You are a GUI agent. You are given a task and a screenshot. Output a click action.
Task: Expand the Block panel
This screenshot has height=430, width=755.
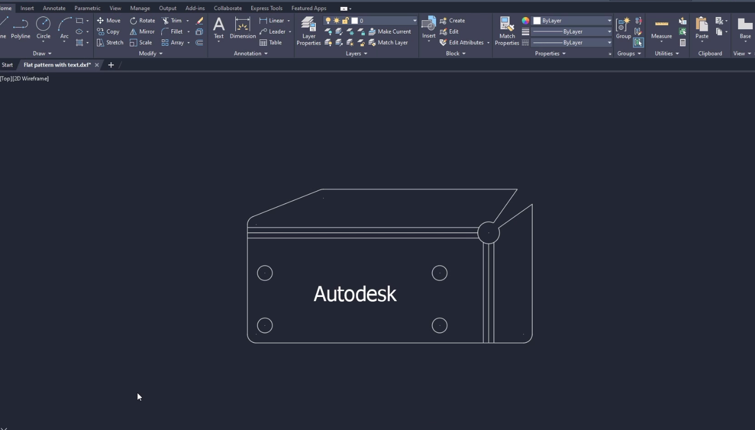[456, 53]
